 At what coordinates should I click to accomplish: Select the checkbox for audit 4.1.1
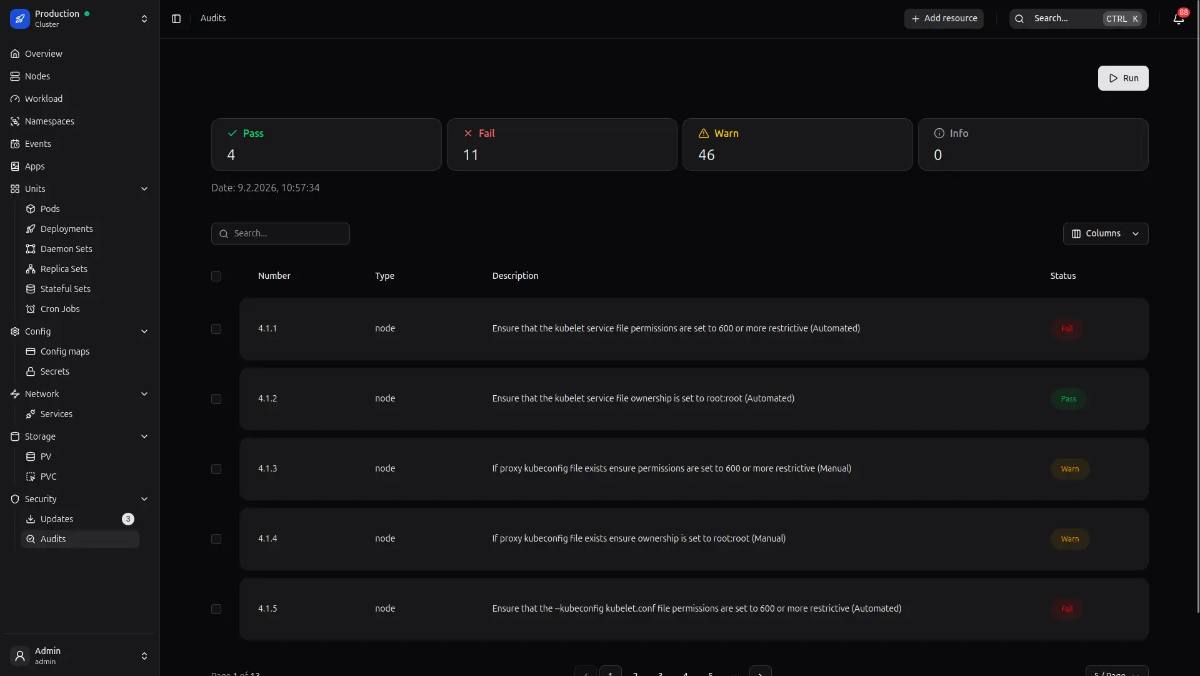216,329
